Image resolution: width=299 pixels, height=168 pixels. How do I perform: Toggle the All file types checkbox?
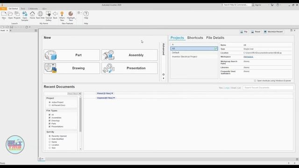click(50, 115)
